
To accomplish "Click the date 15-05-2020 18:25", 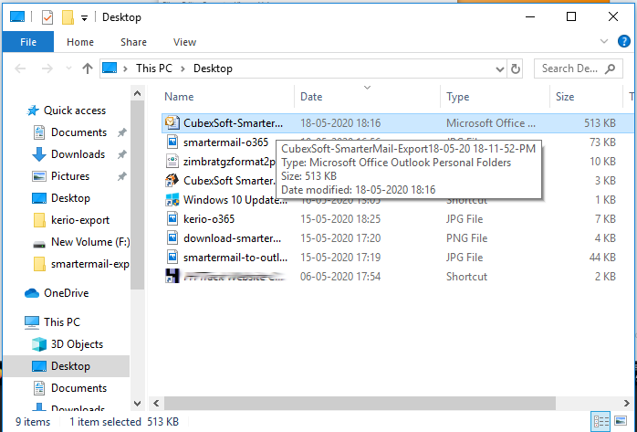I will click(x=340, y=219).
